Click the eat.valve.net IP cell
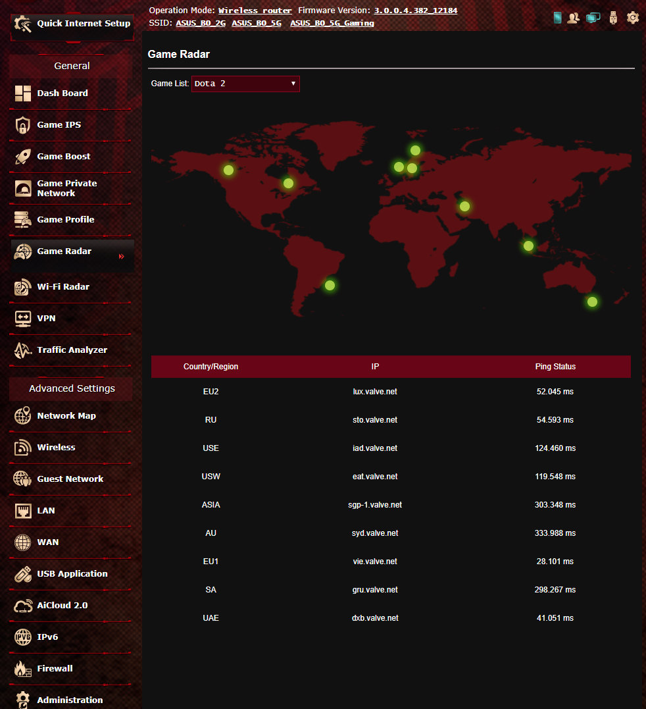The image size is (646, 709). pos(375,477)
